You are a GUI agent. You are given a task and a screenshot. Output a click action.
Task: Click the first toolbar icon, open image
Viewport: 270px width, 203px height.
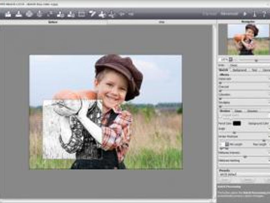8,14
